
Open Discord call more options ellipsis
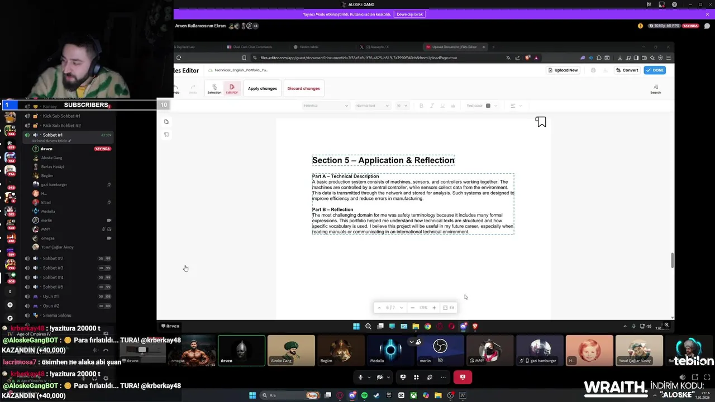[443, 377]
